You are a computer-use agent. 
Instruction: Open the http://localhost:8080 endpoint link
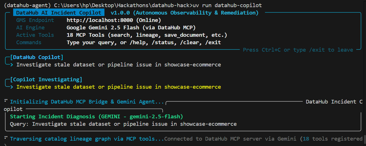(100, 20)
